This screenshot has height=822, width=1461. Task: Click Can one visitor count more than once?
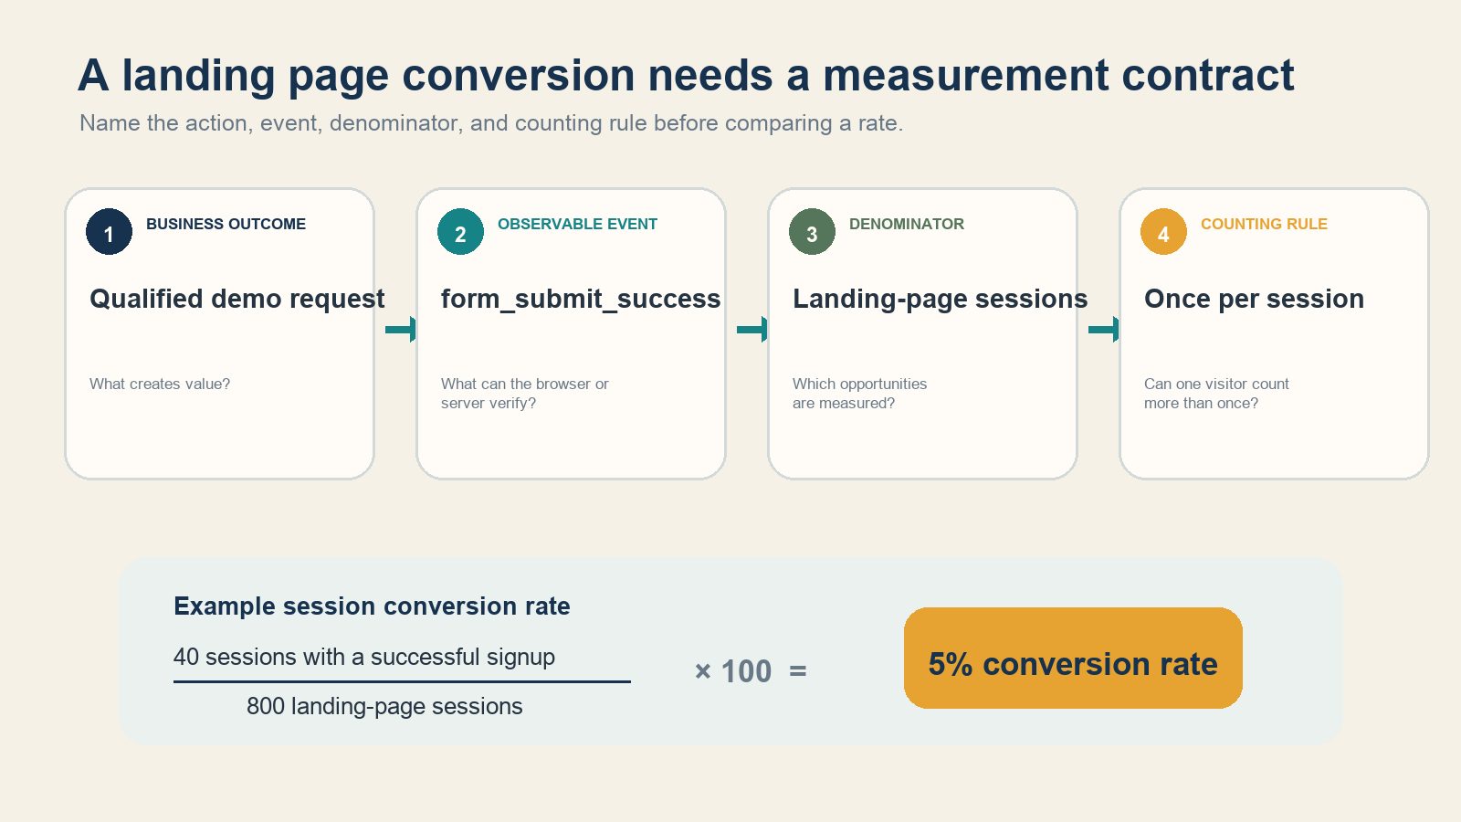point(1216,394)
